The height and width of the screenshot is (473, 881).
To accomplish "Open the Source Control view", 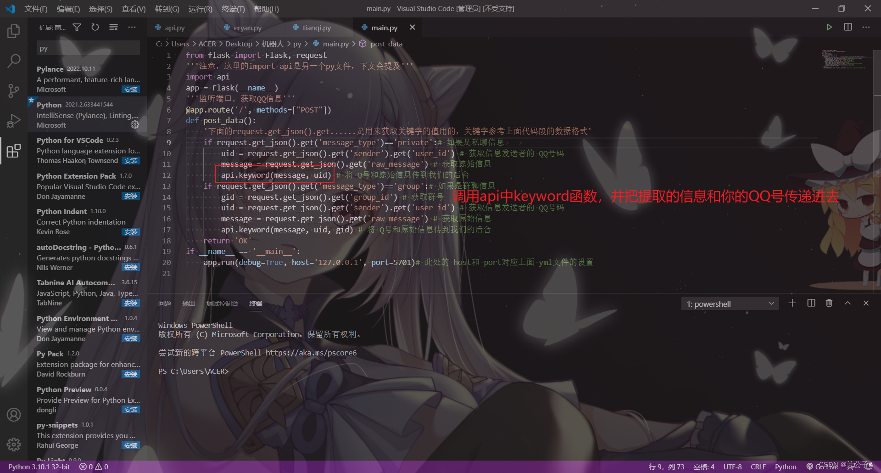I will (x=14, y=90).
